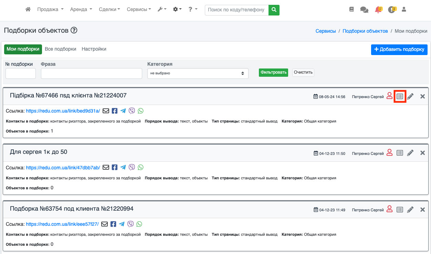This screenshot has height=254, width=431.
Task: Open the notifications bell icon
Action: click(x=378, y=10)
